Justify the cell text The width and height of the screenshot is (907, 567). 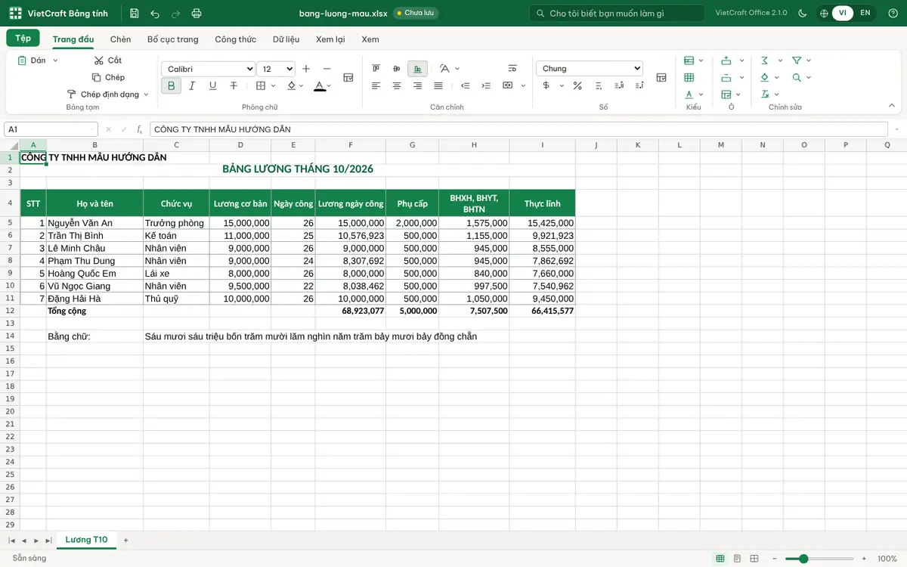click(x=438, y=86)
